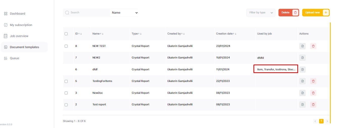This screenshot has width=339, height=128.
Task: Click the vertical yellow scrollbar
Action: pyautogui.click(x=330, y=68)
